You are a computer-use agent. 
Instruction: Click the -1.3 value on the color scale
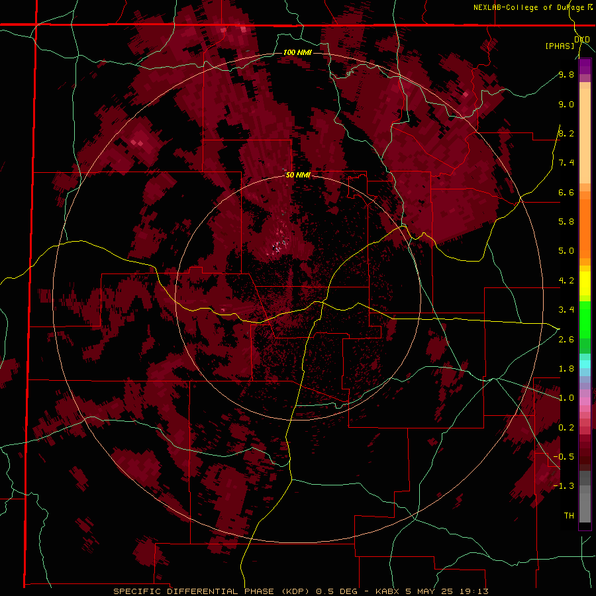(x=564, y=486)
